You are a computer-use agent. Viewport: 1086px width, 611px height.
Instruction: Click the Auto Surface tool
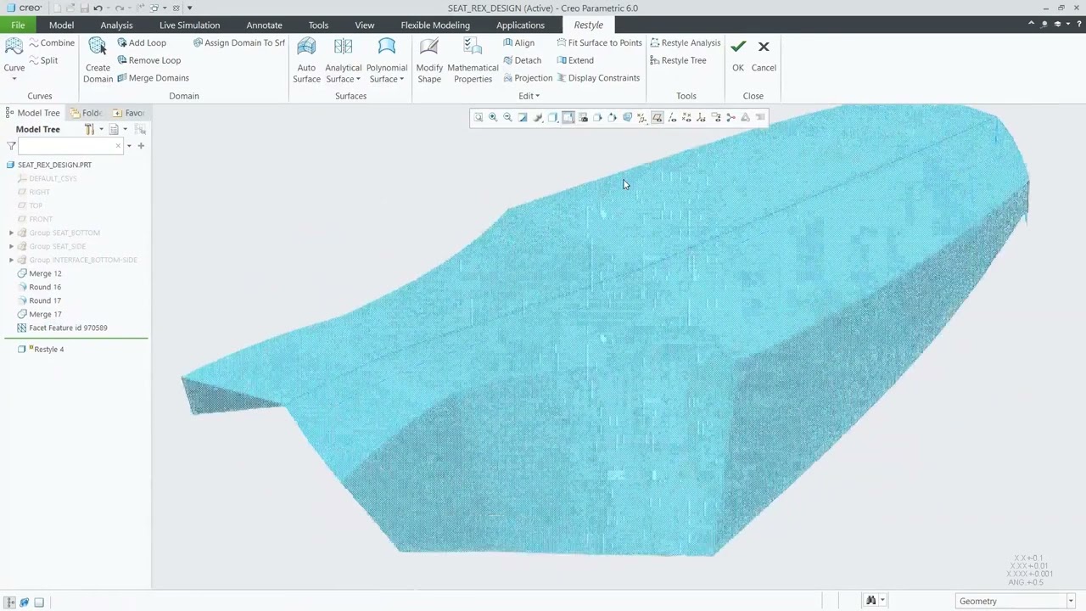(306, 60)
